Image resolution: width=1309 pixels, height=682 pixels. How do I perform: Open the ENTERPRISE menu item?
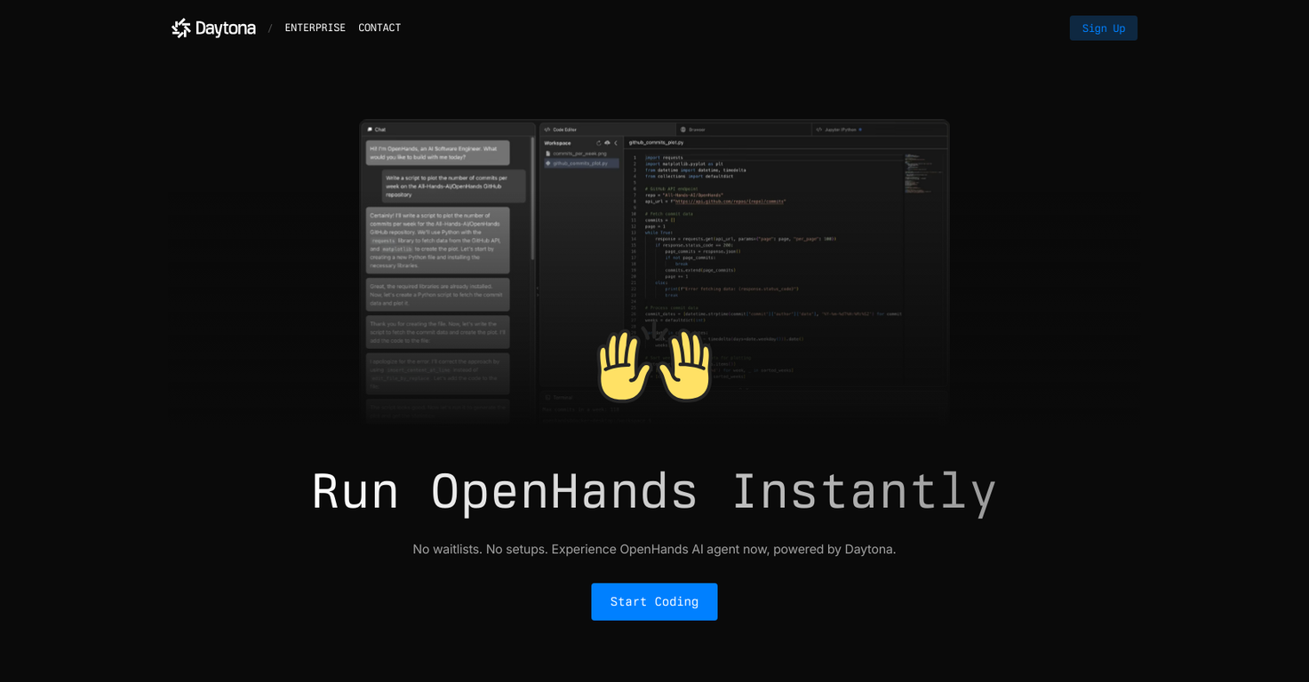point(315,28)
